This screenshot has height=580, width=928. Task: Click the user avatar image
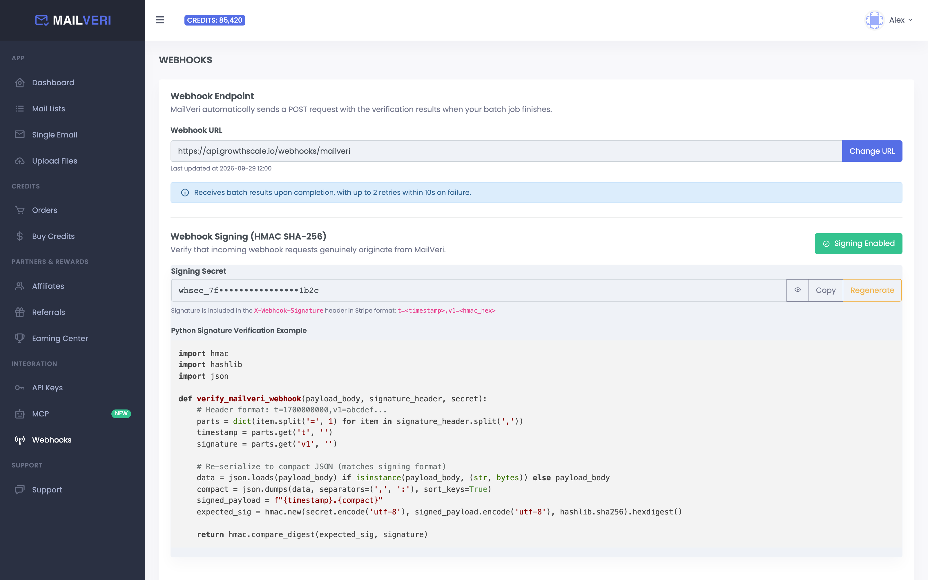pyautogui.click(x=874, y=20)
